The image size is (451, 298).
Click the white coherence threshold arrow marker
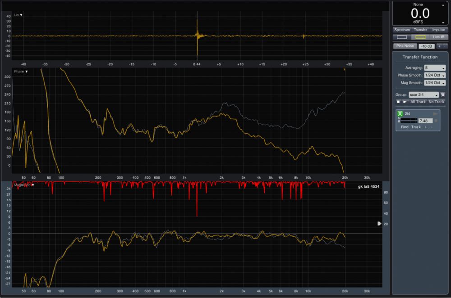(379, 223)
